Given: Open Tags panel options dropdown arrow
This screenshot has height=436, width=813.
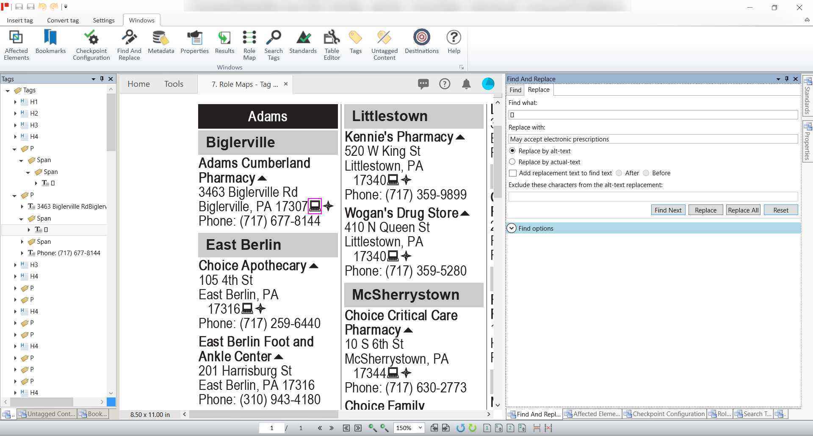Looking at the screenshot, I should click(x=94, y=79).
